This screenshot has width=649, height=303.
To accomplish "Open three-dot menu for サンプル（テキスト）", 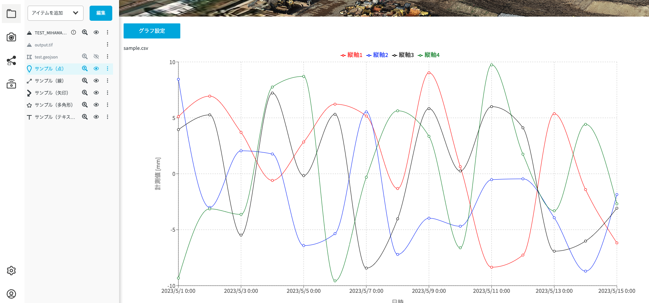I will coord(107,117).
